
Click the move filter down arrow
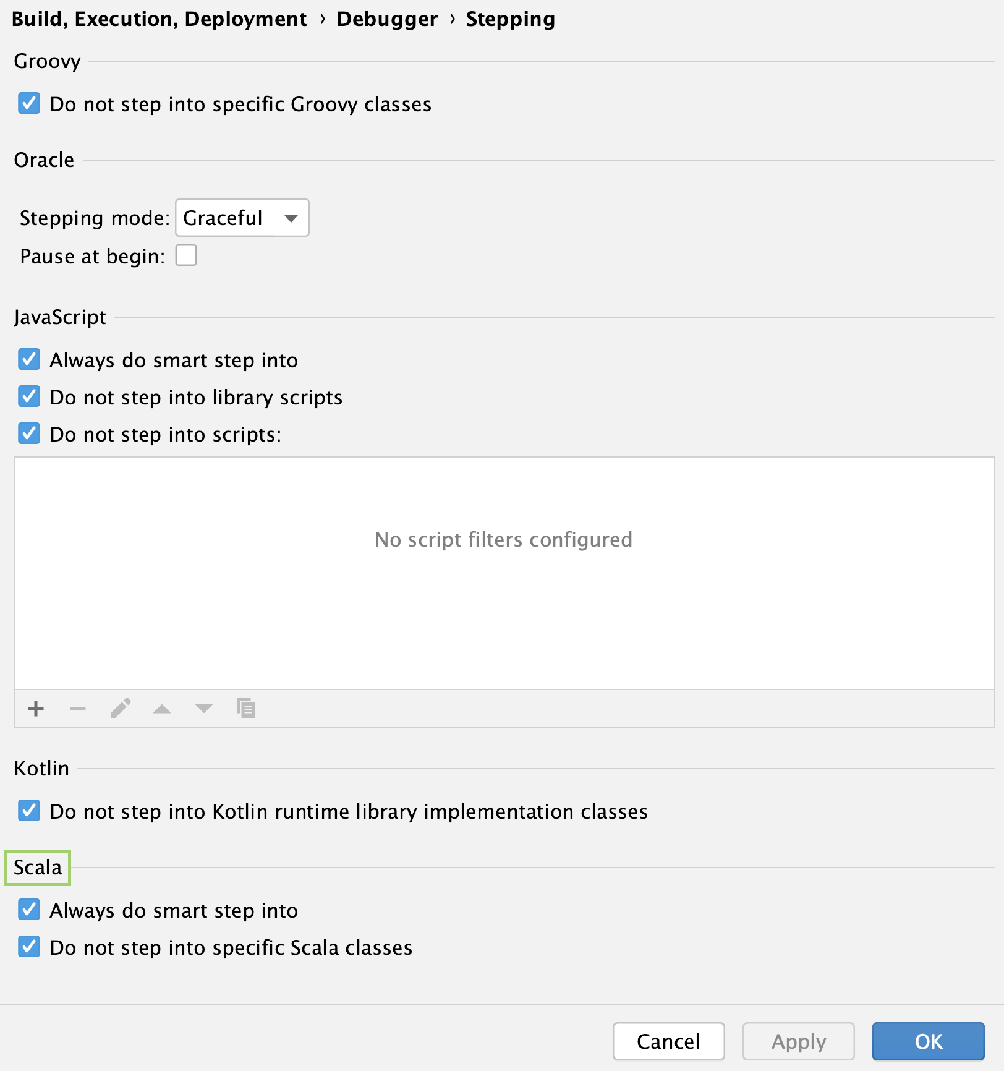point(203,709)
